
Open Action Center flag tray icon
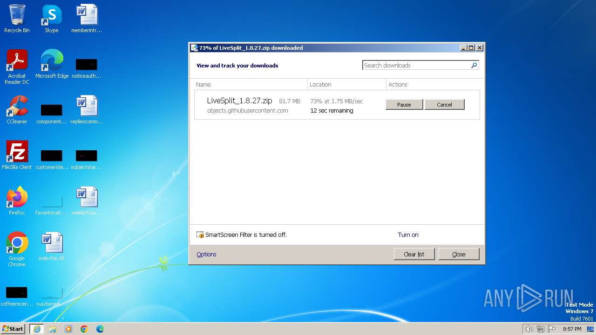[x=552, y=329]
